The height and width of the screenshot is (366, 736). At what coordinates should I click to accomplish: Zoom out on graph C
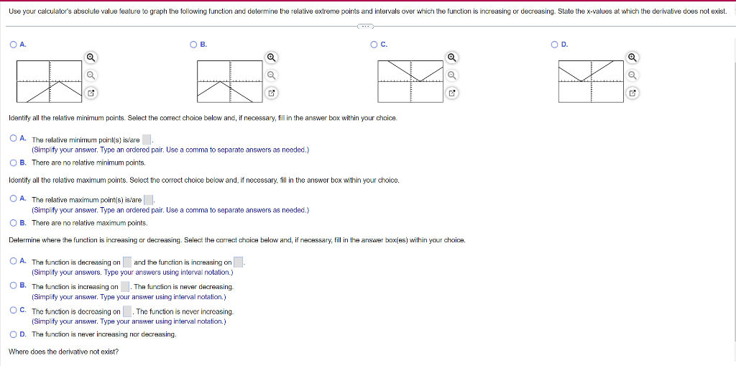(x=451, y=76)
